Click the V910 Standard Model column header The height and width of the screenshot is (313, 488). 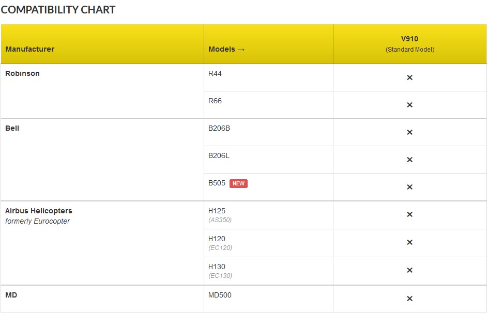coord(410,44)
